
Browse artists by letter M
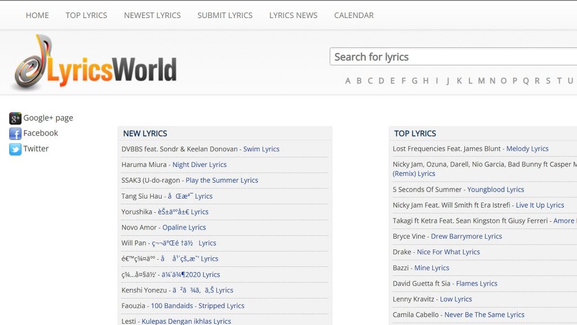(x=481, y=81)
